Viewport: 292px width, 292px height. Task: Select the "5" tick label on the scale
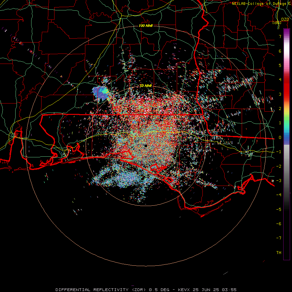(x=280, y=65)
